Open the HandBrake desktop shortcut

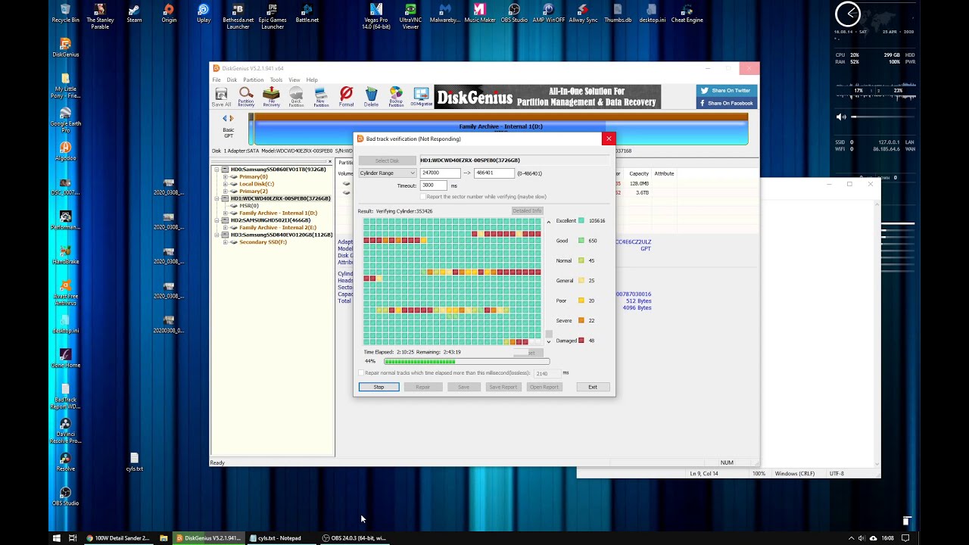pyautogui.click(x=66, y=255)
